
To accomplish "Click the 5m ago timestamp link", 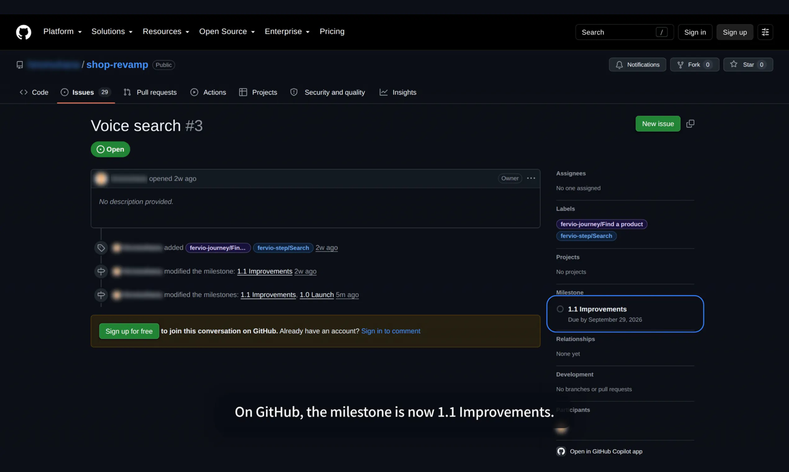I will coord(347,295).
